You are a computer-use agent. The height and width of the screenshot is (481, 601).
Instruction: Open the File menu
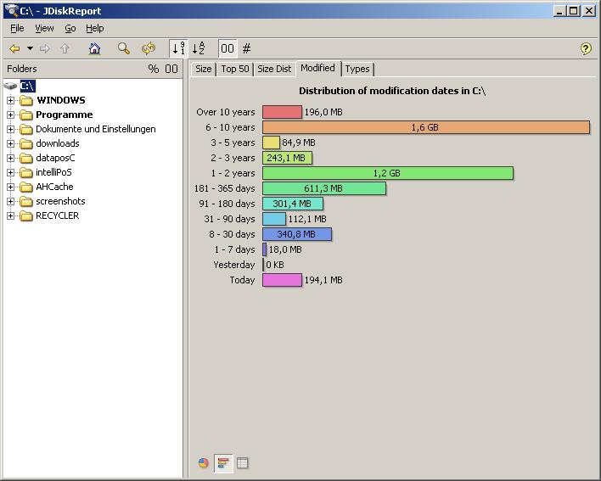tap(17, 28)
